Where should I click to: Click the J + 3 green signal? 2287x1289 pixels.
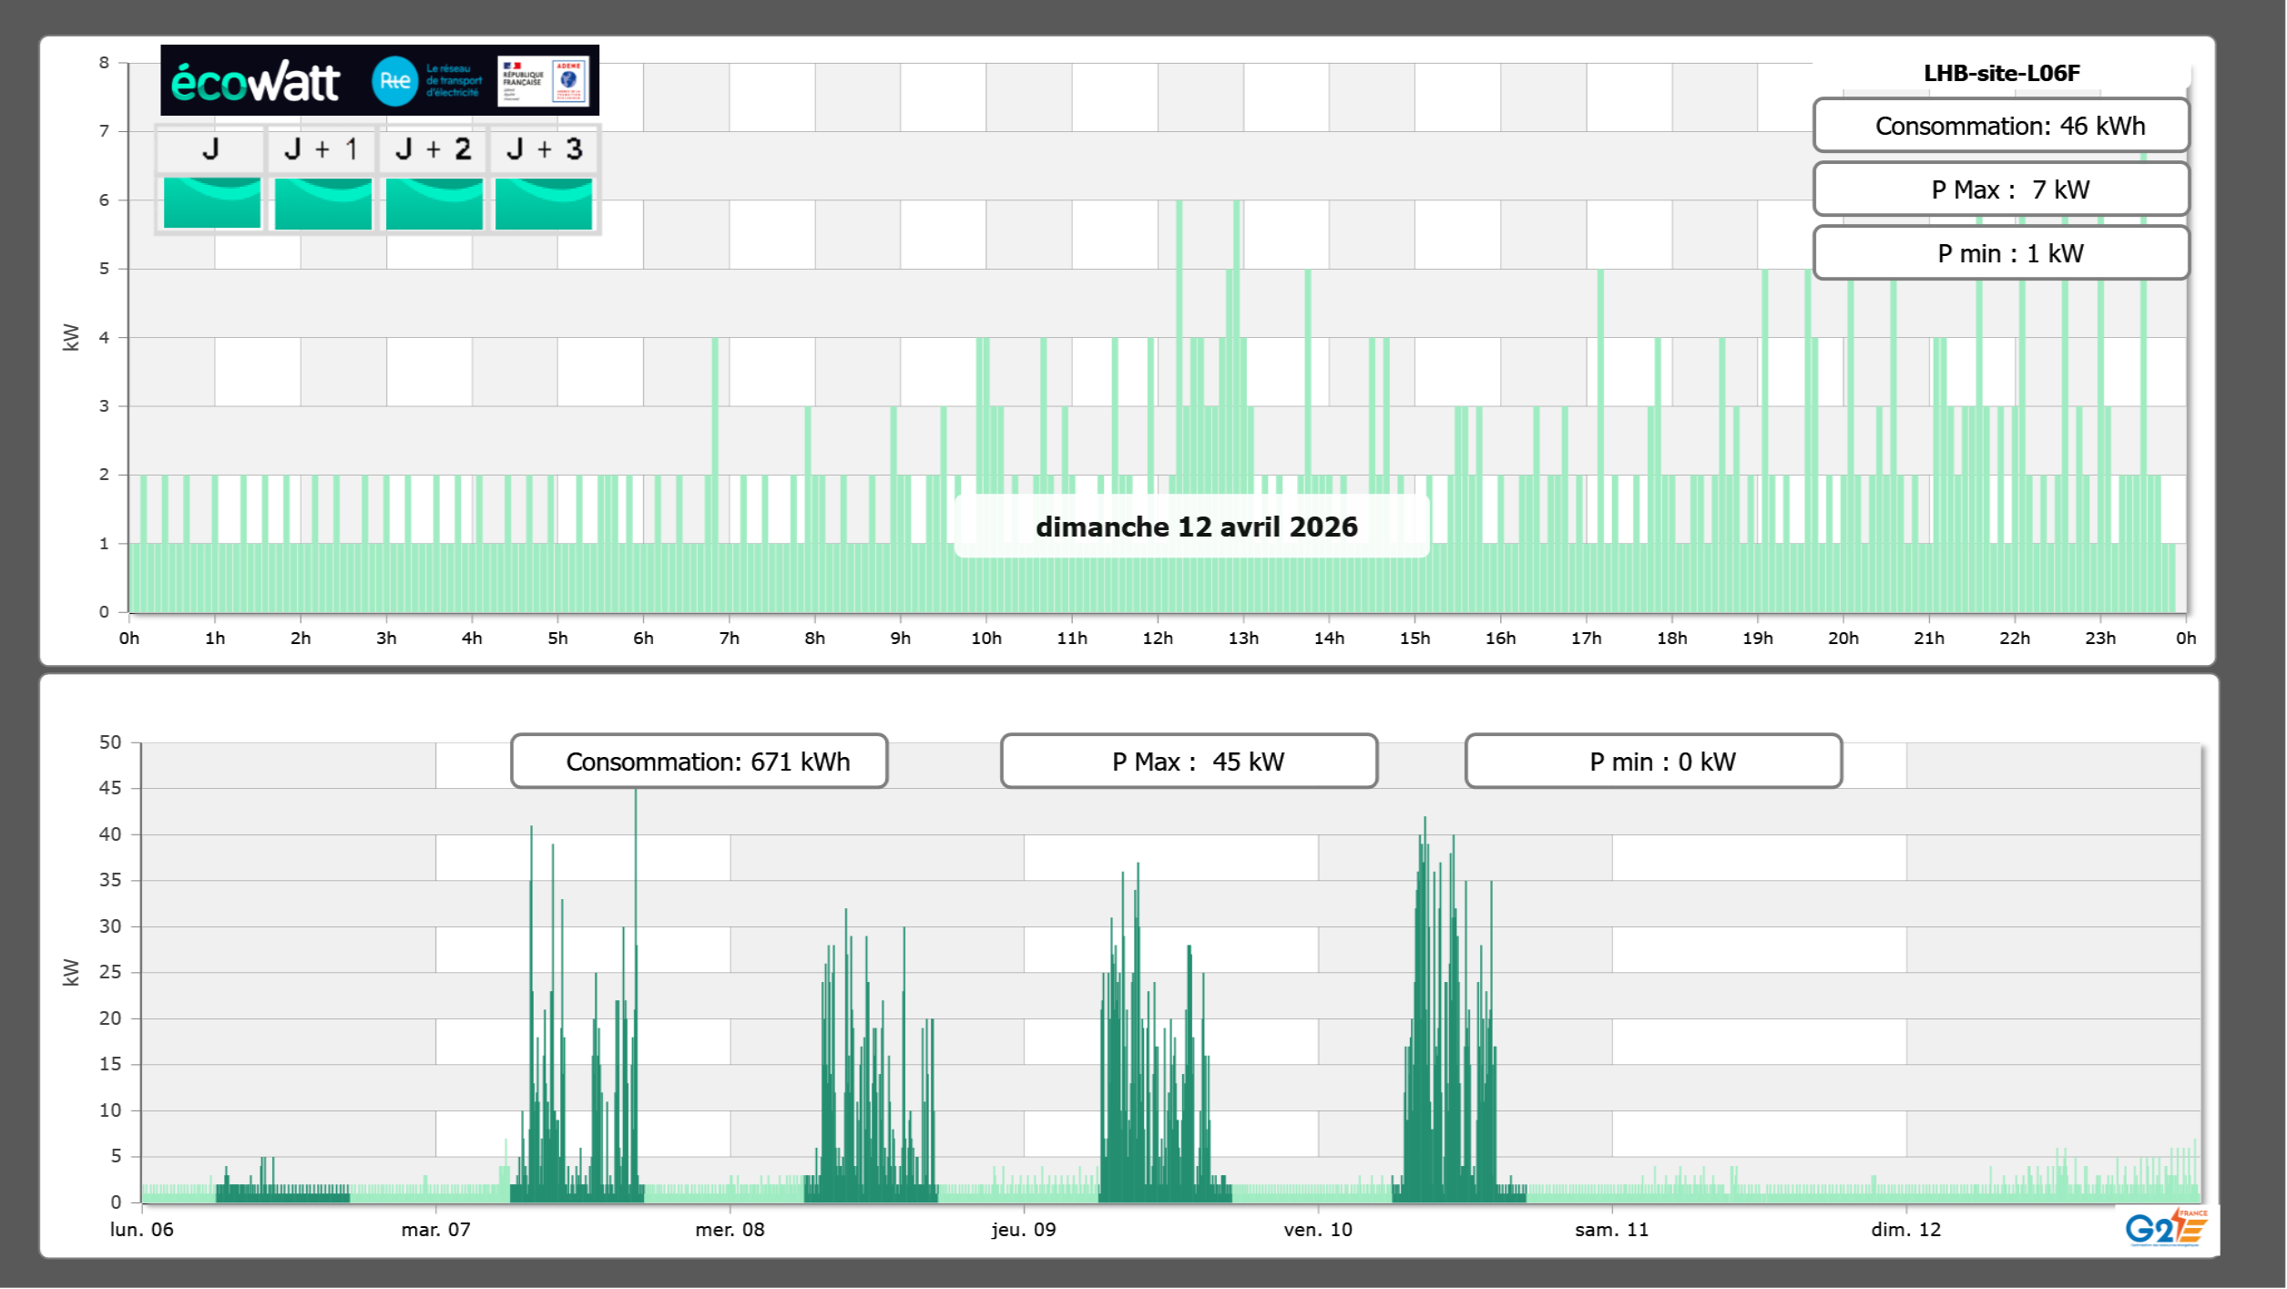click(544, 203)
